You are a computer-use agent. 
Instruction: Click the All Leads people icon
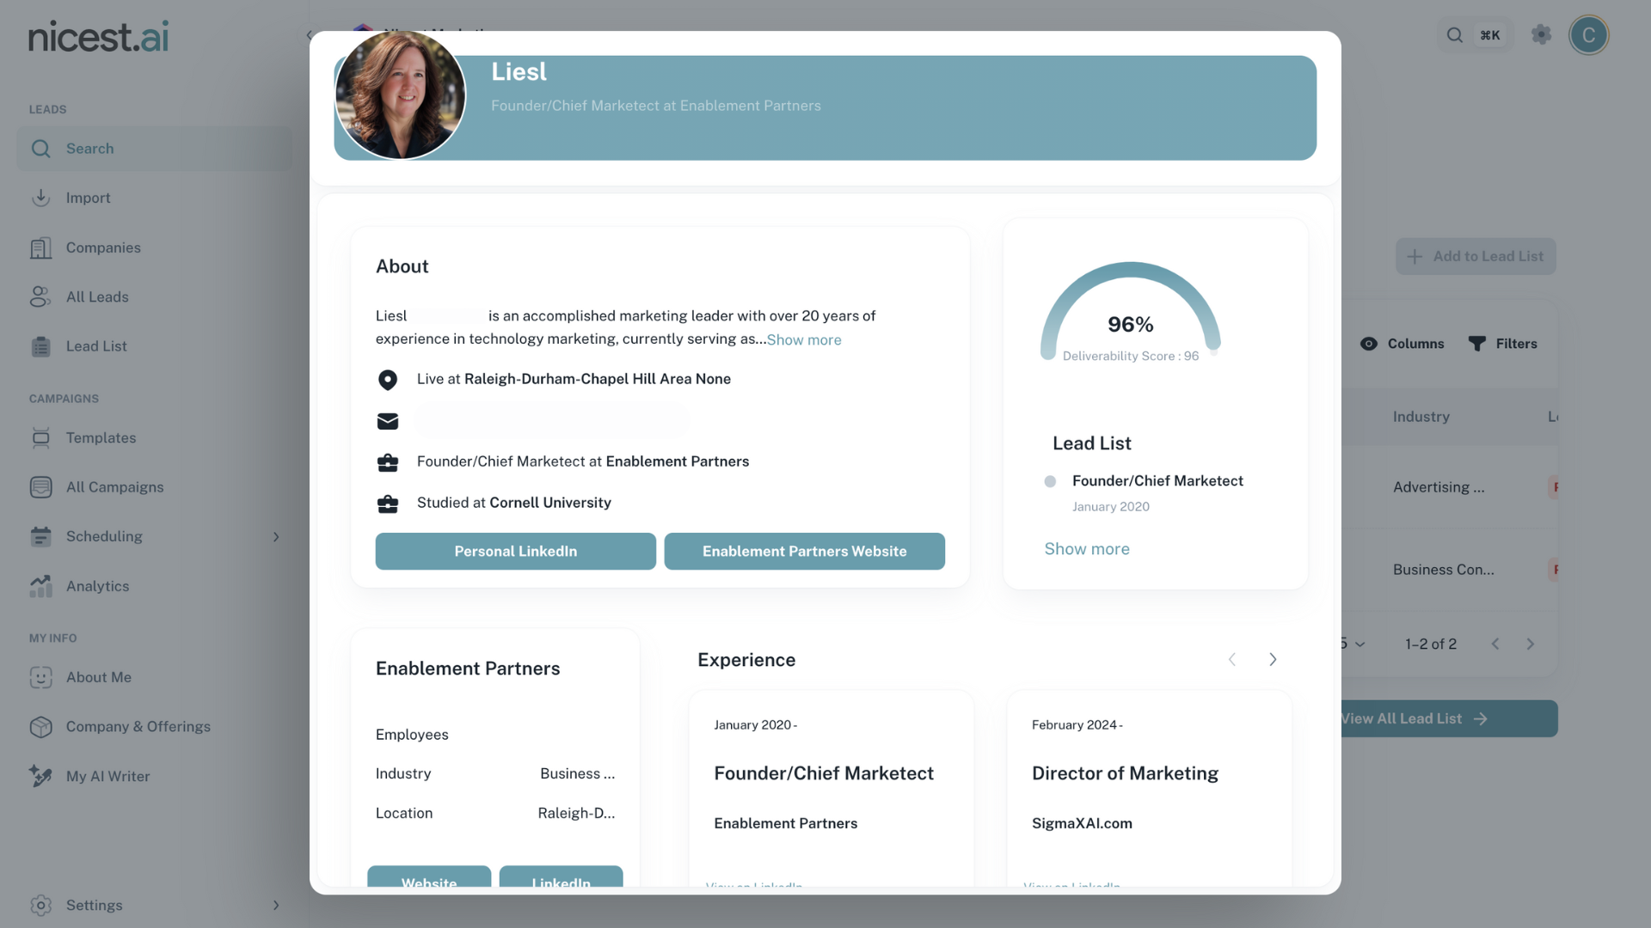(x=40, y=296)
